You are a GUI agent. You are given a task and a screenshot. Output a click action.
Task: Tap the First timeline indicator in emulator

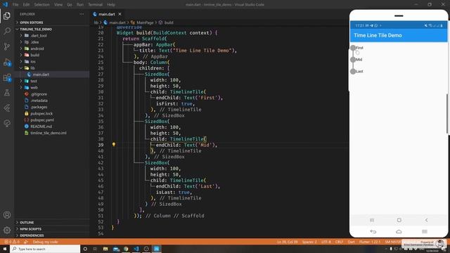(x=353, y=48)
